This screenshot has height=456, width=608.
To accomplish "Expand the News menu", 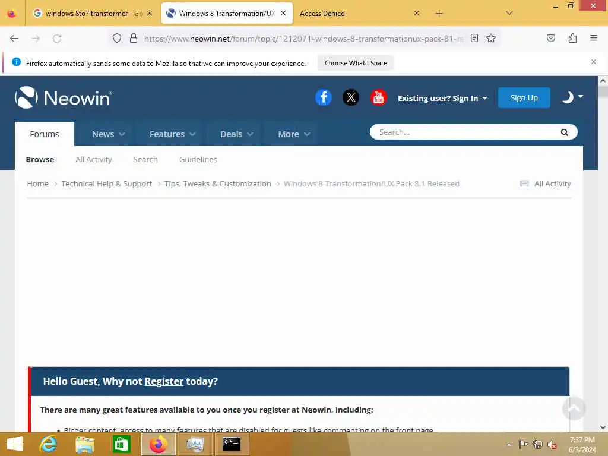I will pyautogui.click(x=108, y=134).
